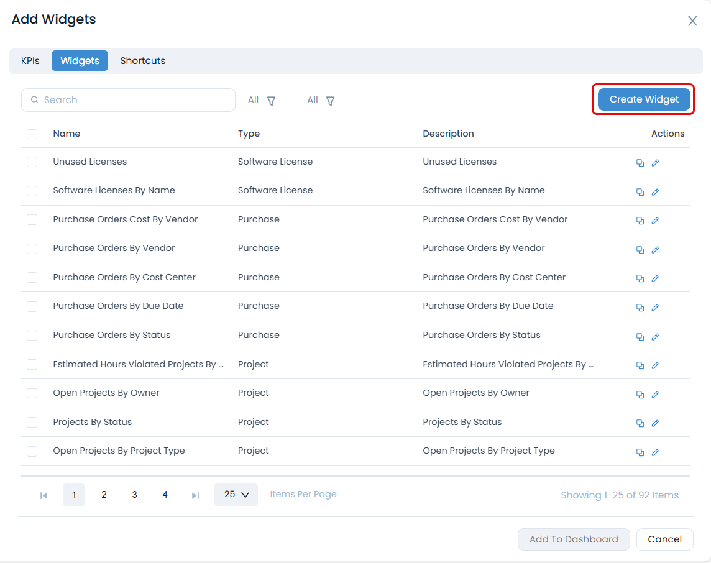Check the Unused Licenses row checkbox
The width and height of the screenshot is (711, 563).
coord(32,162)
